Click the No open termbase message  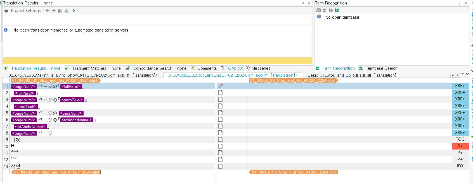pyautogui.click(x=343, y=17)
